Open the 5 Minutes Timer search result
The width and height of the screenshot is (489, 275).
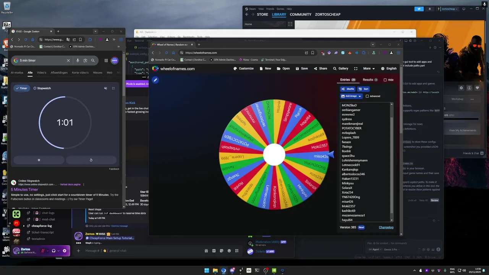pos(24,189)
